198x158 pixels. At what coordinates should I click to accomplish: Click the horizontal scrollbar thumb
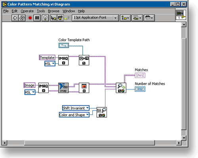coord(89,143)
